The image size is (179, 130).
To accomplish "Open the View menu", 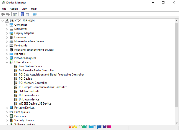I will pos(24,9).
